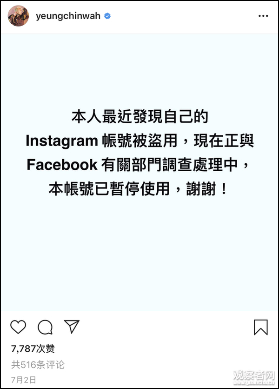
Task: View all comments via 共516条评论
Action: coord(38,365)
